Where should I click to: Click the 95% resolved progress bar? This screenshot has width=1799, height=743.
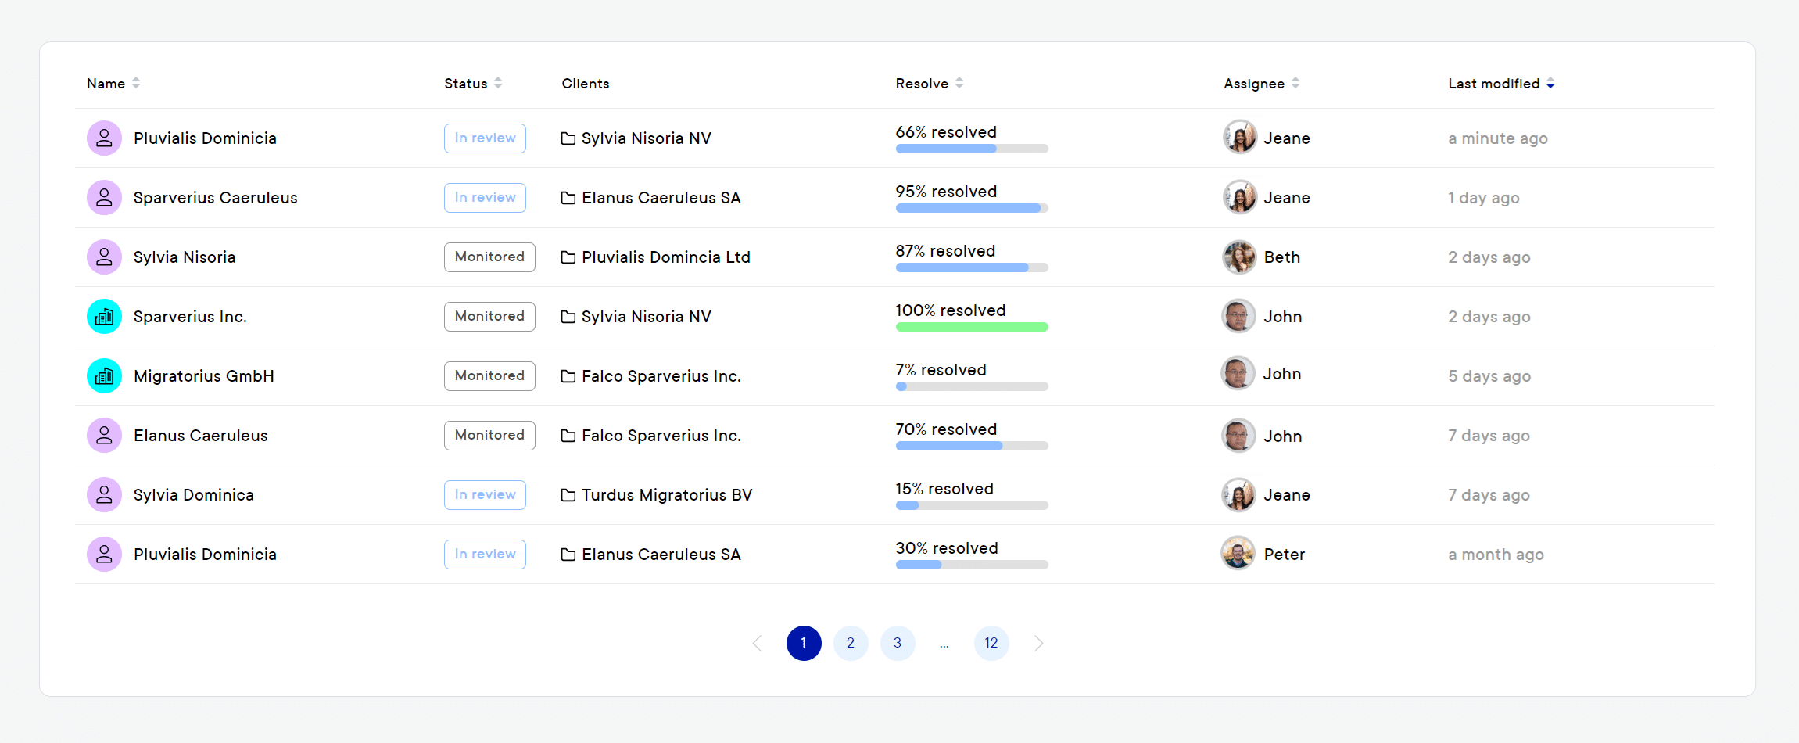click(972, 208)
